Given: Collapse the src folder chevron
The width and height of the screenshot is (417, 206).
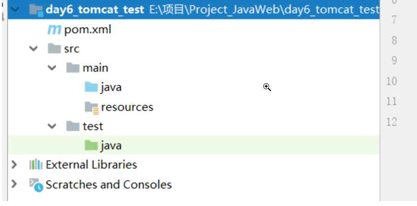Looking at the screenshot, I should click(33, 49).
